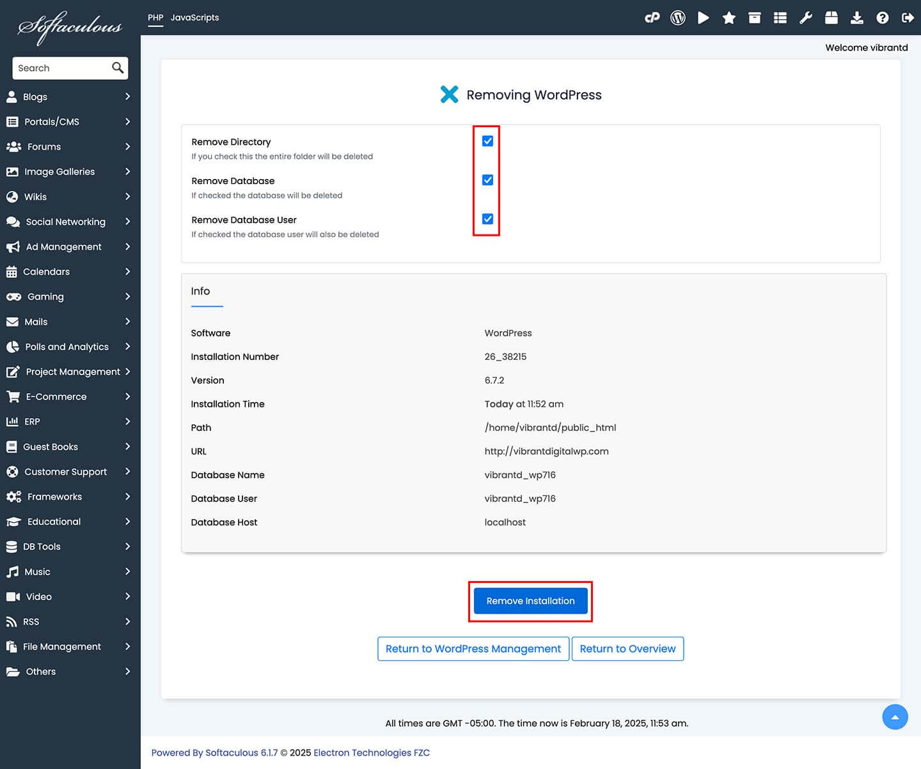This screenshot has height=769, width=921.
Task: Click the Music note icon
Action: 12,571
